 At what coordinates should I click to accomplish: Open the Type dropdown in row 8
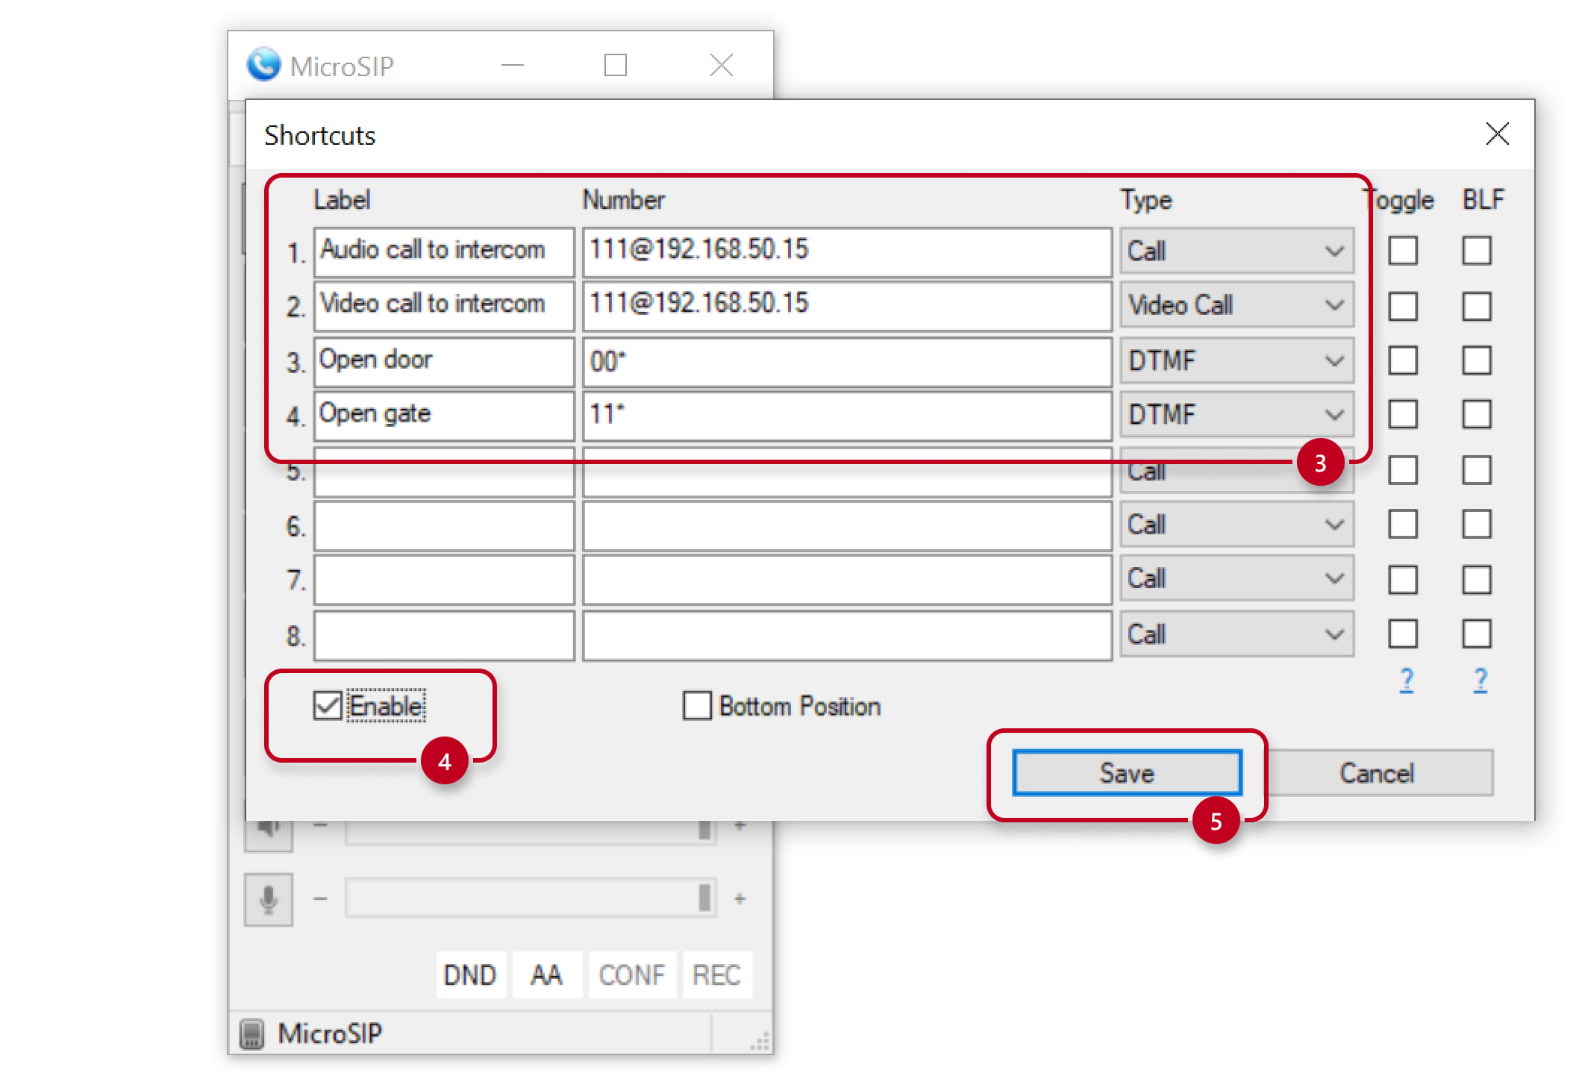tap(1236, 635)
